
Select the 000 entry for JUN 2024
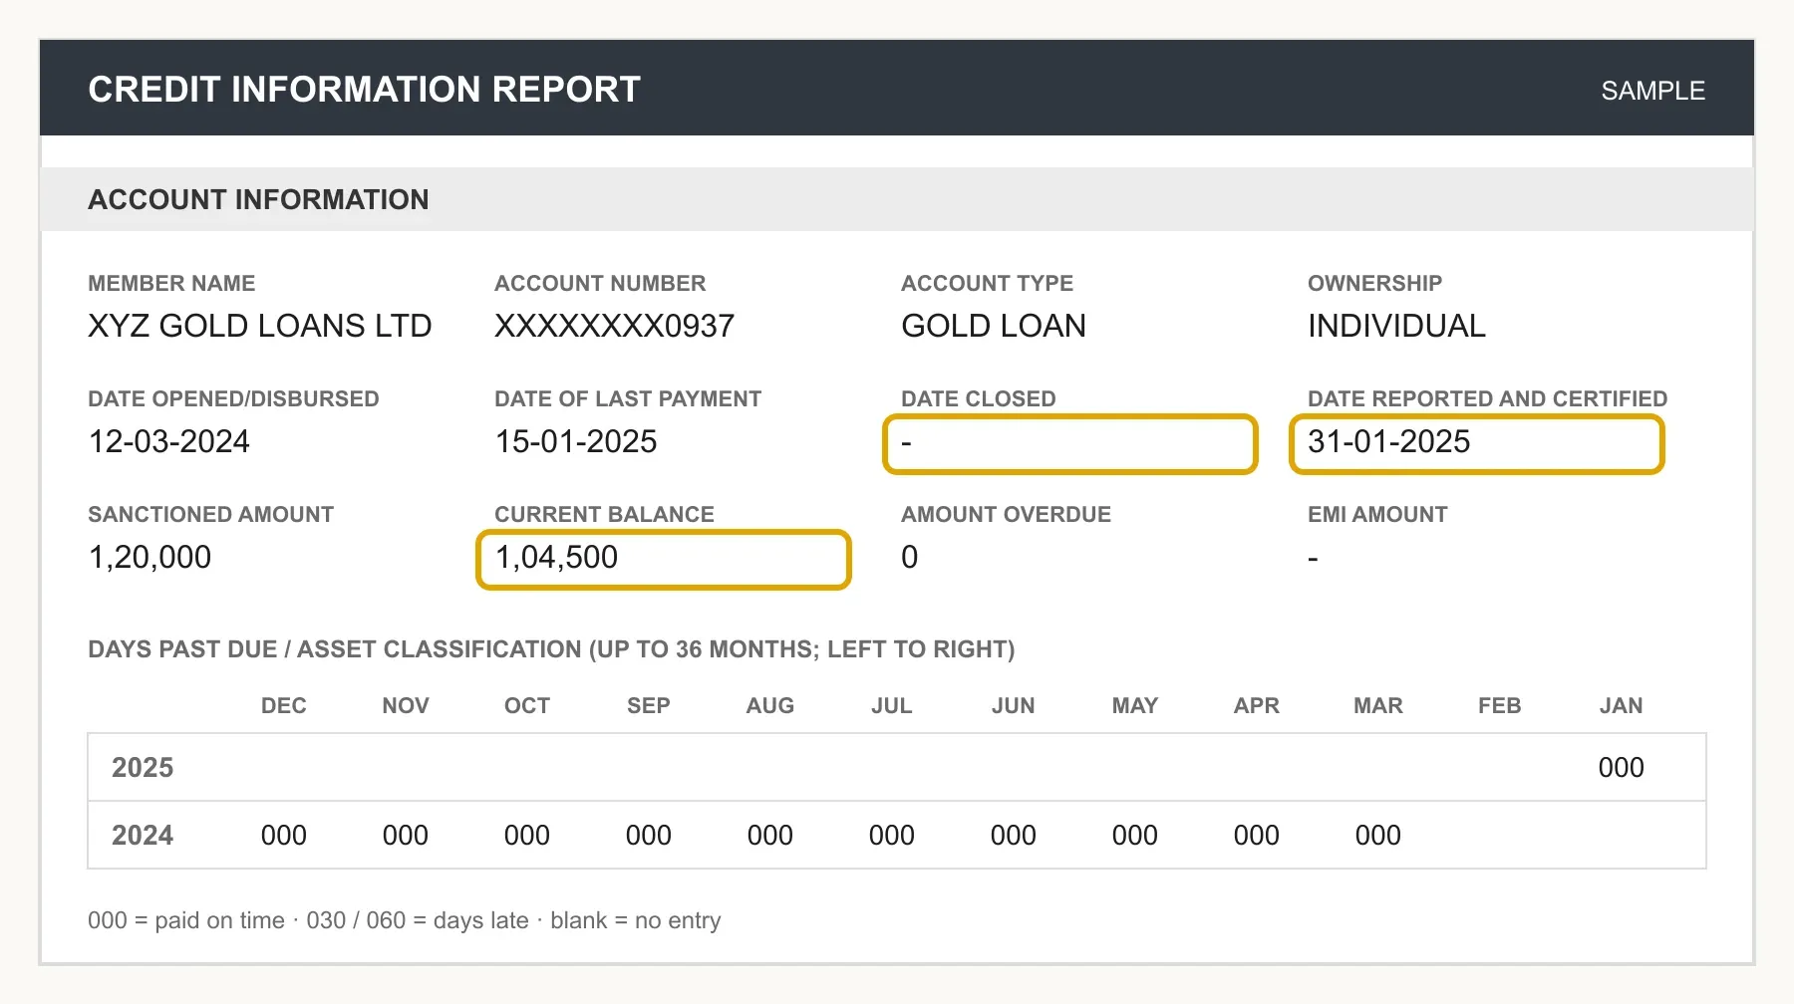1013,835
